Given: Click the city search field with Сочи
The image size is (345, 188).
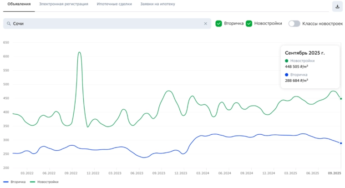Looking at the screenshot, I should 105,24.
